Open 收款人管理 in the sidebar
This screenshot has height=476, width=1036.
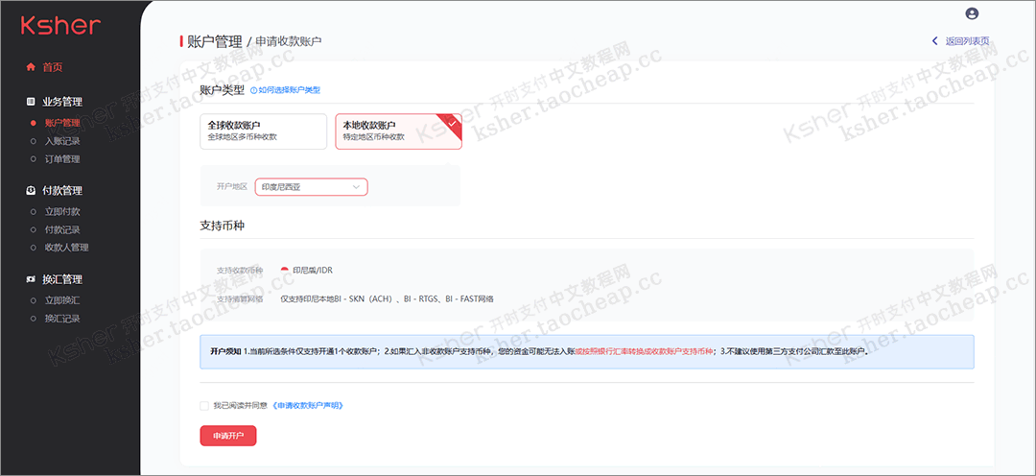point(66,248)
